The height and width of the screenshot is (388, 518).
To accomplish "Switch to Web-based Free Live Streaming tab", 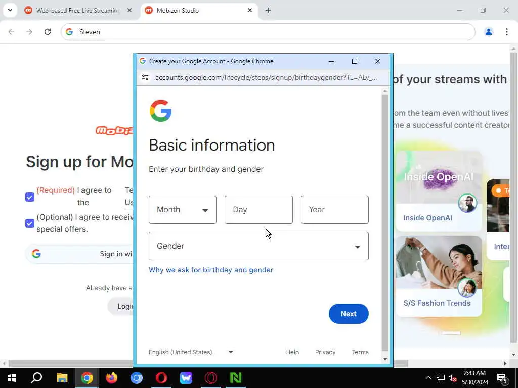I will (x=78, y=11).
